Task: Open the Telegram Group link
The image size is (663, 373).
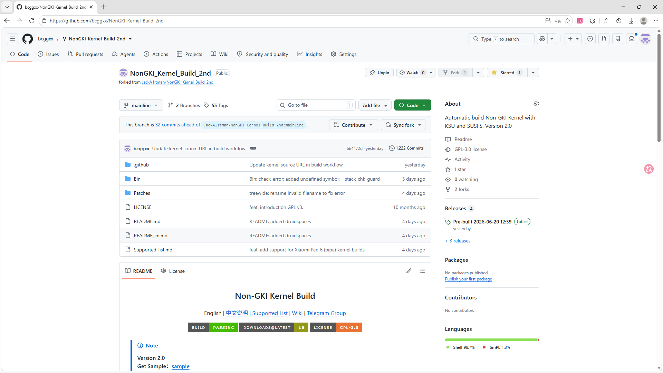Action: (326, 313)
